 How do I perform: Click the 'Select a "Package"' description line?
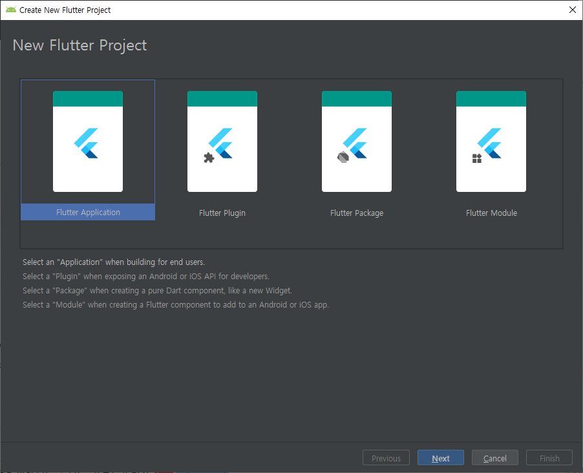pos(157,290)
